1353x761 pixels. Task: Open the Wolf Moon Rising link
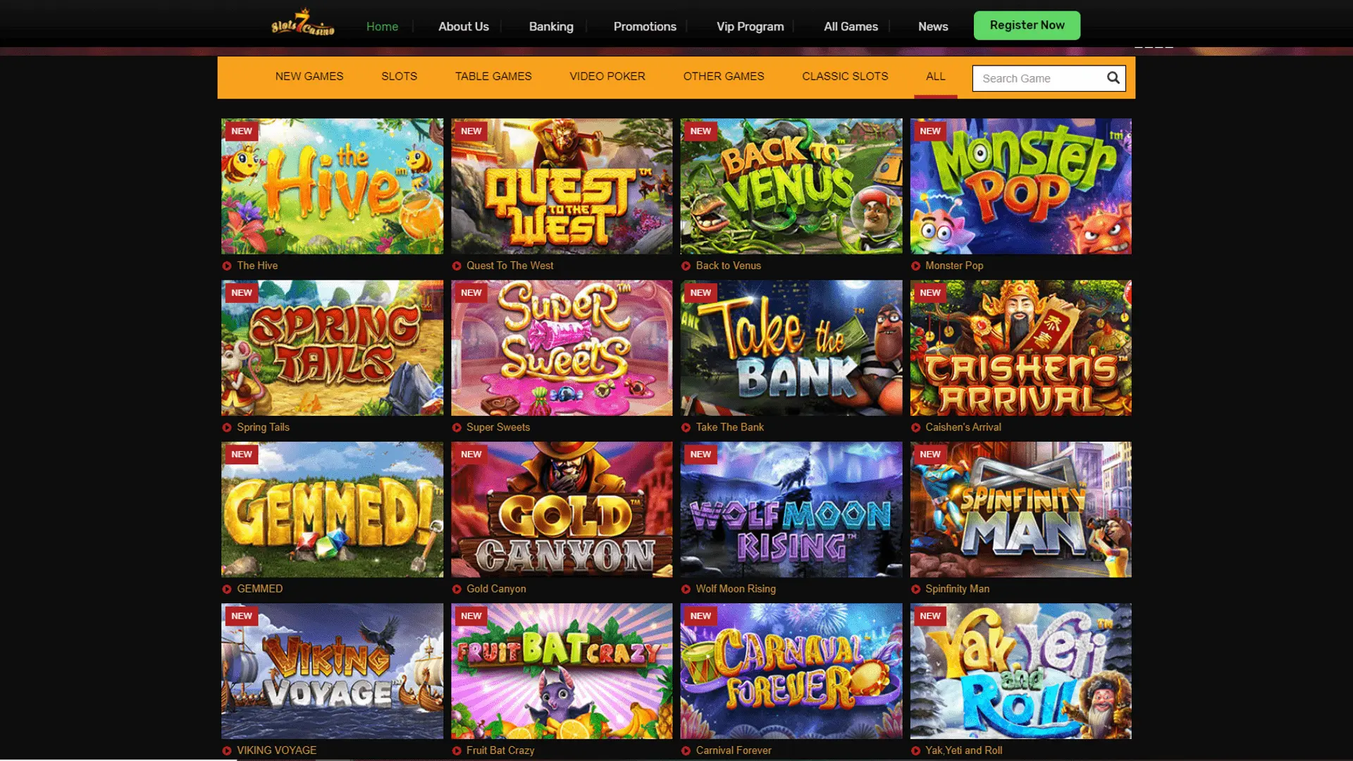pyautogui.click(x=735, y=589)
